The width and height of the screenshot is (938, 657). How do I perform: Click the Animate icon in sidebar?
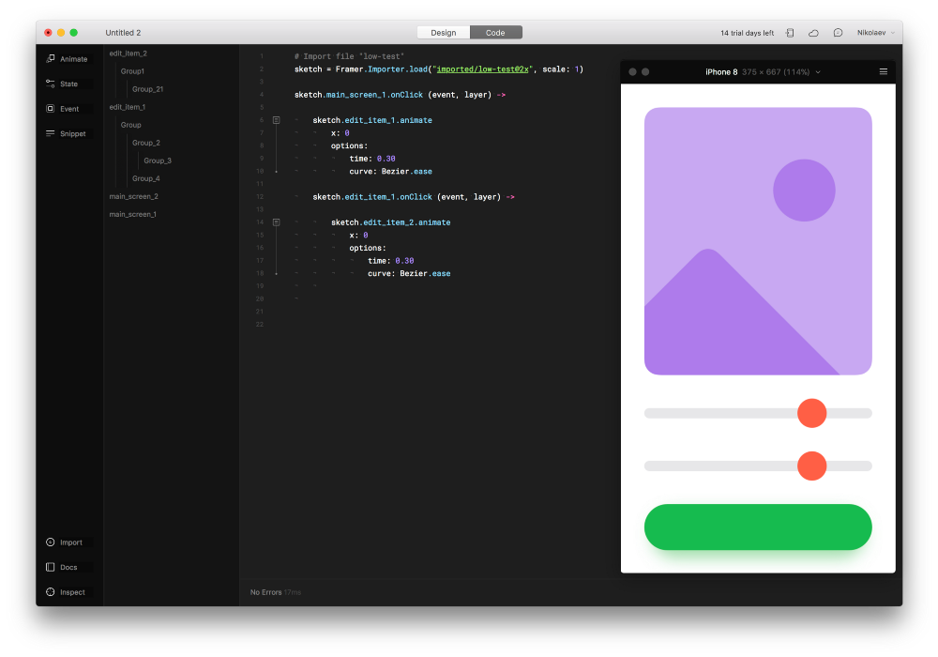coord(51,58)
